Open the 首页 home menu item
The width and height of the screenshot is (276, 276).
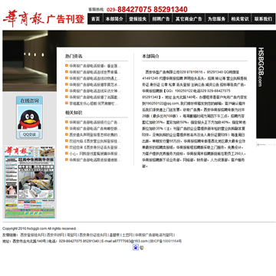(x=95, y=19)
